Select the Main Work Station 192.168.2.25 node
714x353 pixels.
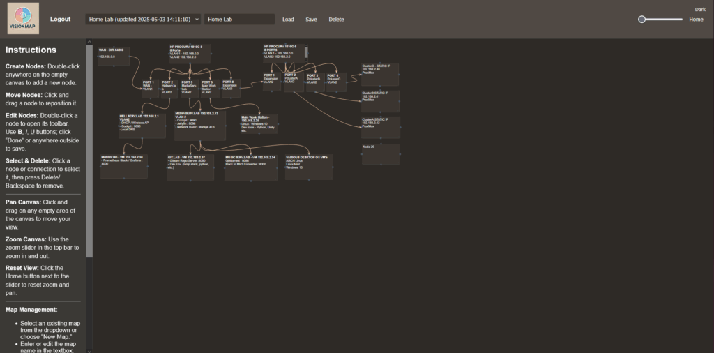(259, 124)
